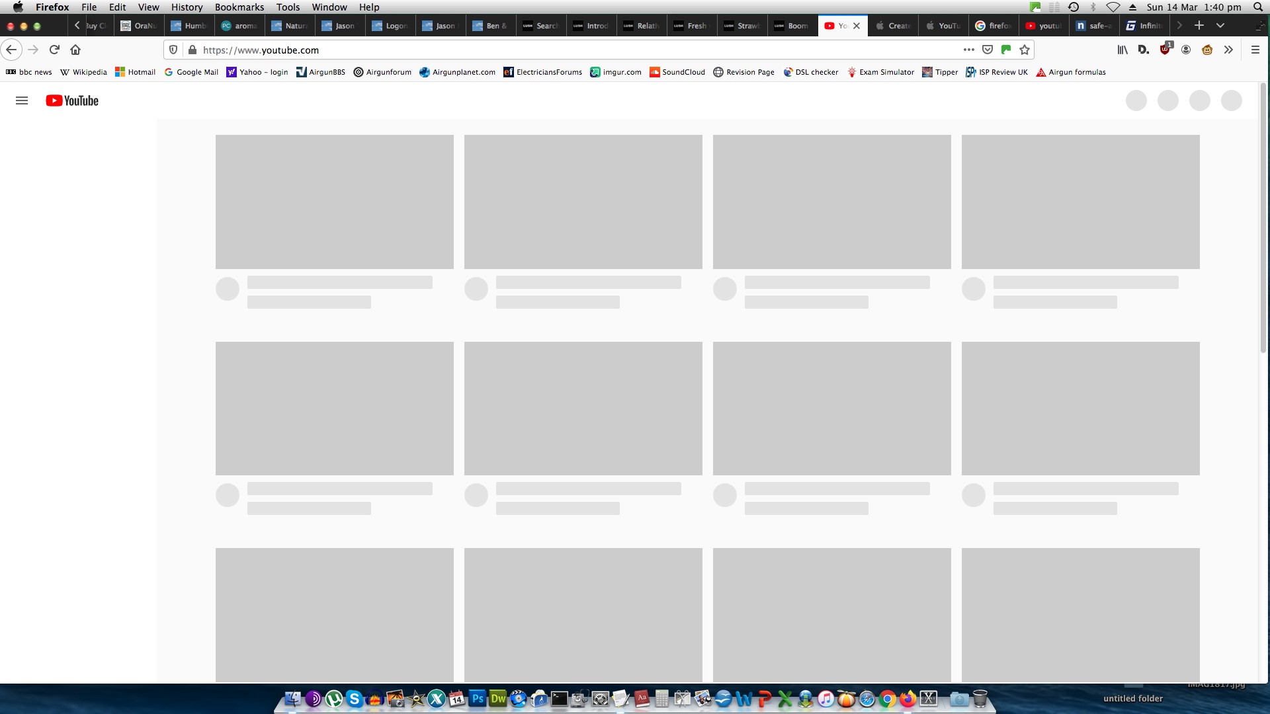Toggle the tracking protection shield
1270x714 pixels.
(x=173, y=50)
